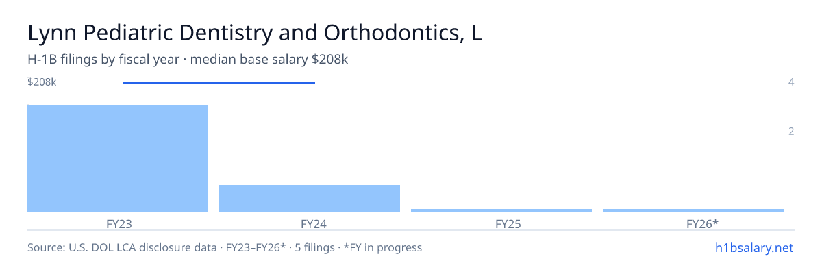This screenshot has height=274, width=822.
Task: Click the FY24 filings bar
Action: point(310,198)
